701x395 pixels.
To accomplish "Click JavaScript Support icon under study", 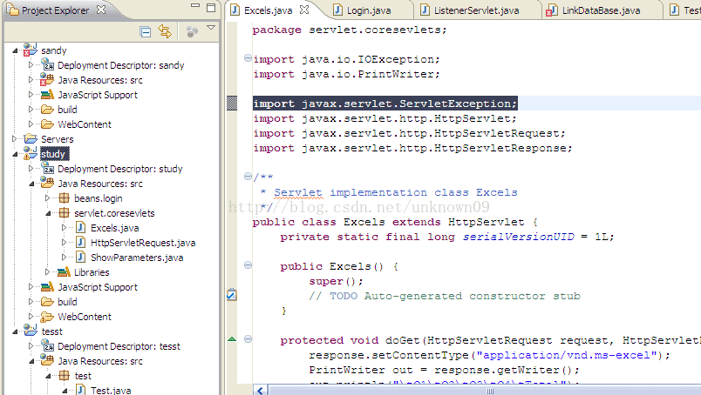I will pos(47,286).
